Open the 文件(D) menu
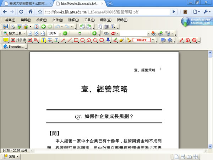Image resolution: width=213 pixels, height=160 pixels. (58, 20)
